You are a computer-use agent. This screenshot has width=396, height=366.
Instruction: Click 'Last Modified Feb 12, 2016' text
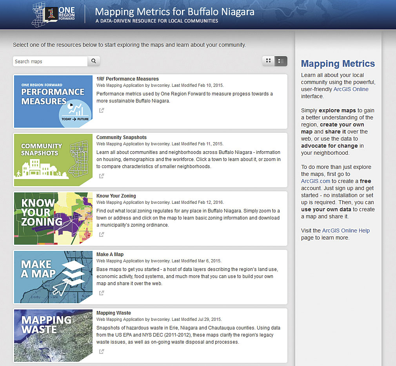[198, 202]
